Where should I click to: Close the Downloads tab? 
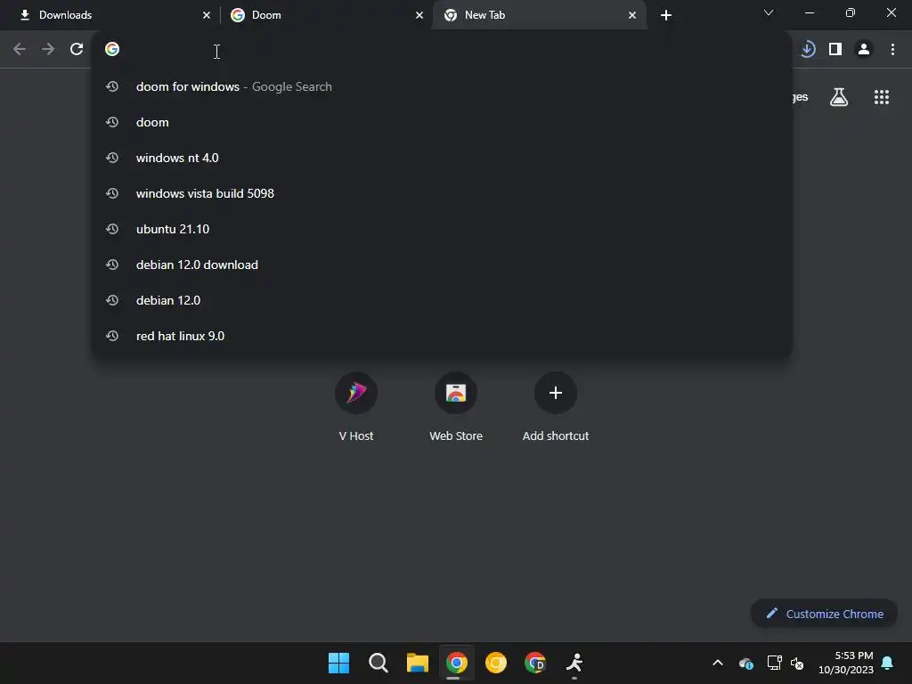point(207,15)
